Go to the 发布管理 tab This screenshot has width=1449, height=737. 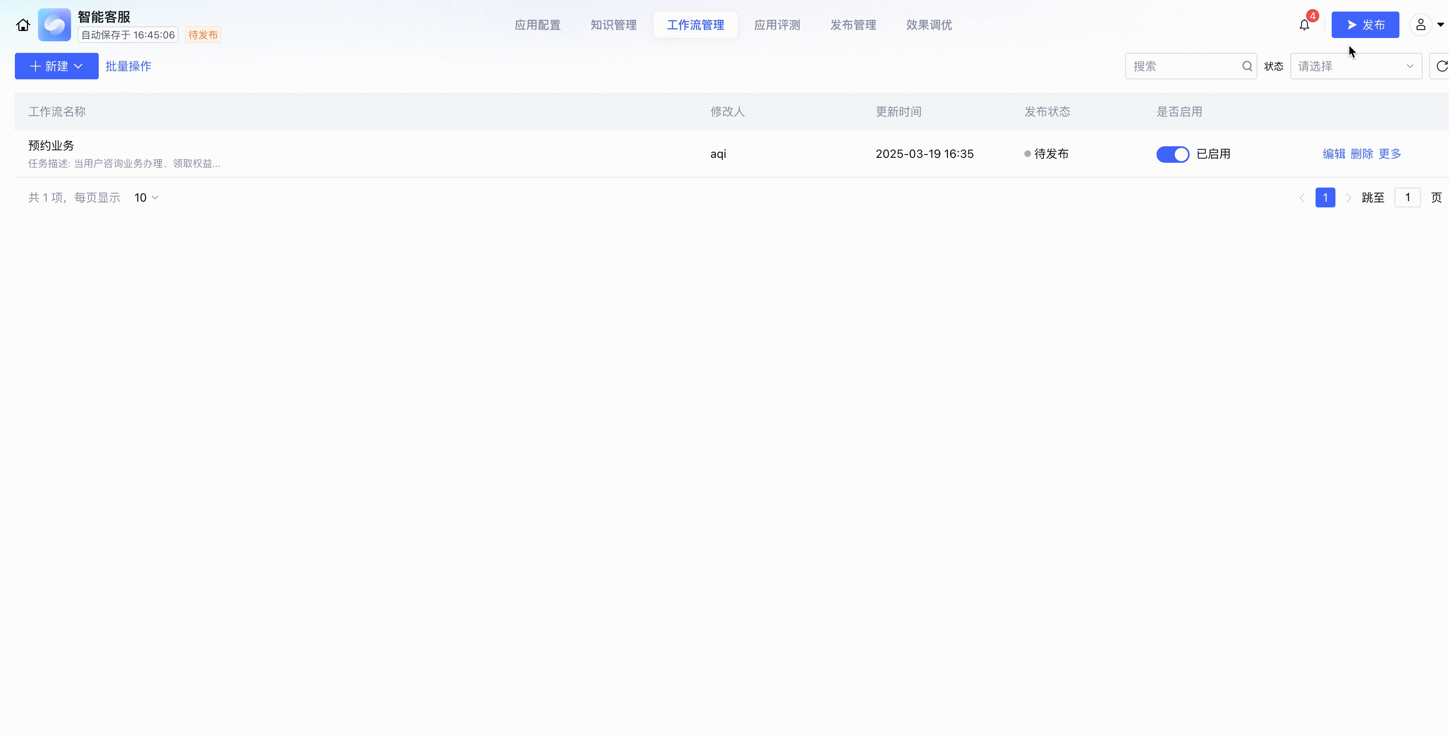(x=853, y=25)
